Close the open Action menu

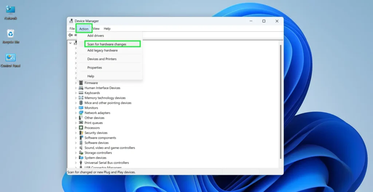84,29
